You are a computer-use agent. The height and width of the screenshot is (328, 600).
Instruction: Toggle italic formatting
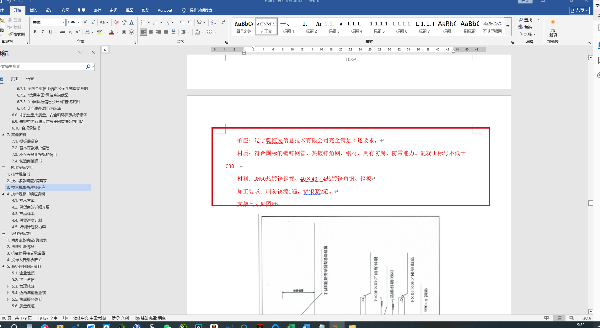click(x=43, y=32)
